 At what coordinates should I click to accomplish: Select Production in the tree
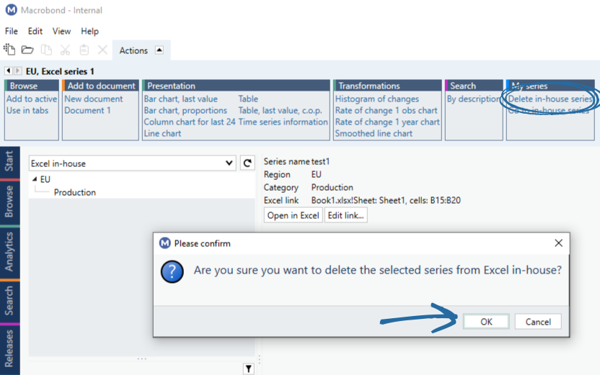click(74, 192)
